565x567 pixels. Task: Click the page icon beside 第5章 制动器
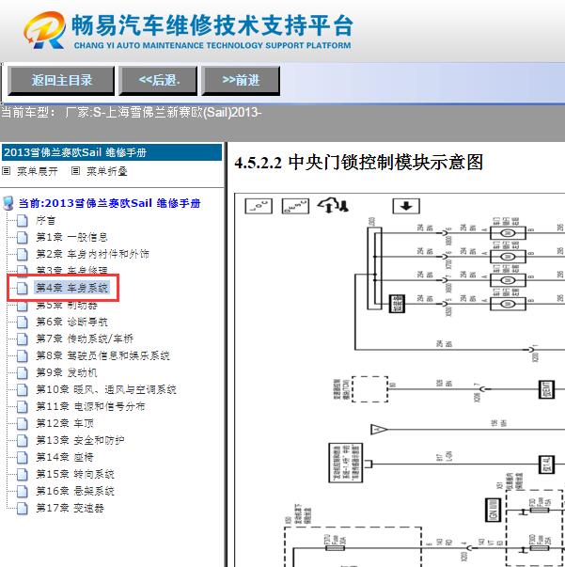click(x=22, y=306)
